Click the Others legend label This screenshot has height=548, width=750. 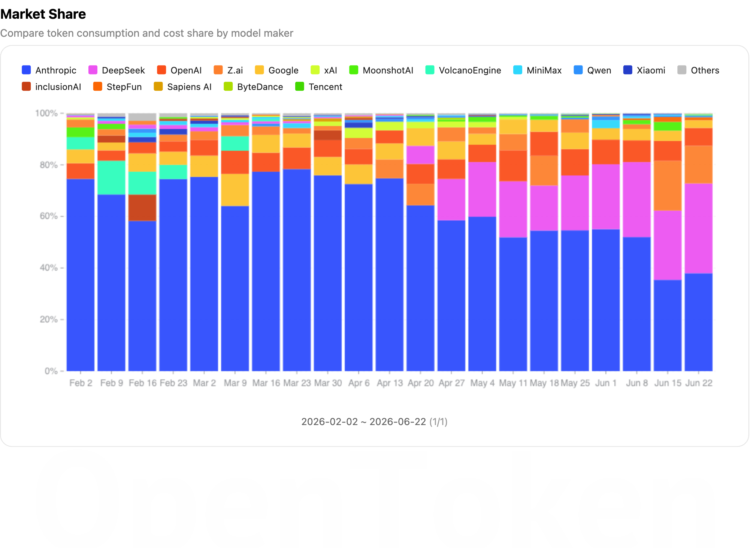(705, 70)
